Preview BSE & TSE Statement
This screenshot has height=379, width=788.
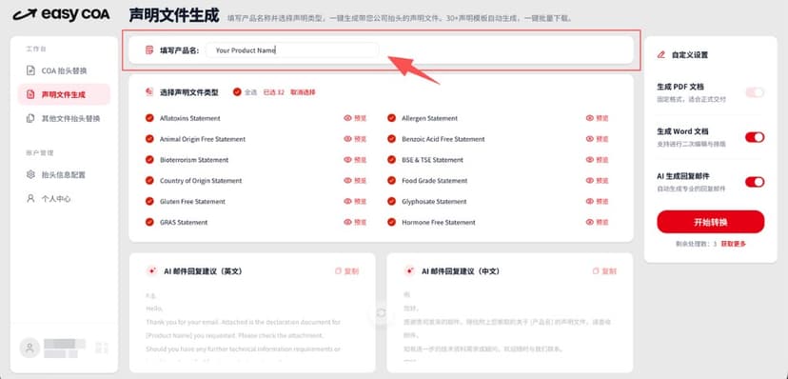[x=598, y=160]
